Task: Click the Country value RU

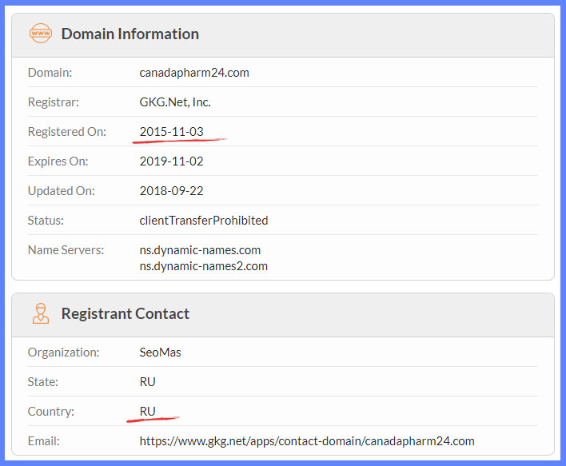Action: pos(147,412)
